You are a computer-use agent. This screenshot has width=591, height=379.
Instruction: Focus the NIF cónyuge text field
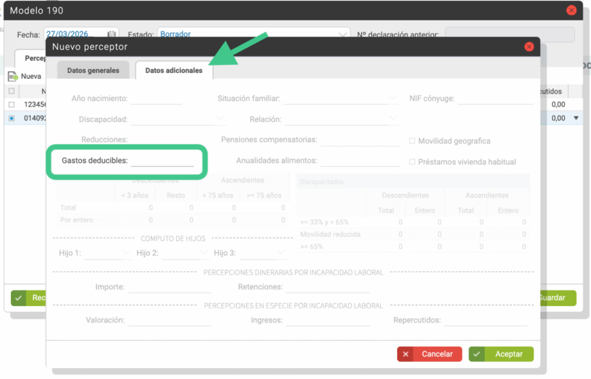(495, 99)
